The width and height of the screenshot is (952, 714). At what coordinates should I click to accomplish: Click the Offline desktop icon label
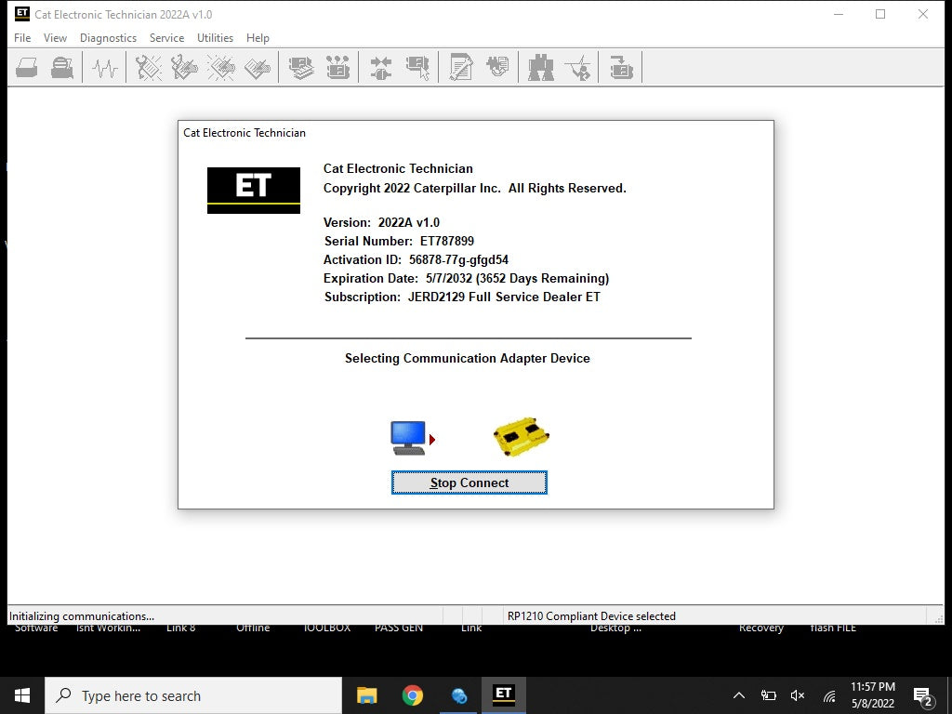click(x=253, y=628)
